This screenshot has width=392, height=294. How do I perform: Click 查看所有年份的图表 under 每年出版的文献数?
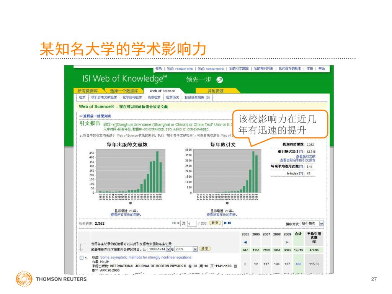(126, 215)
